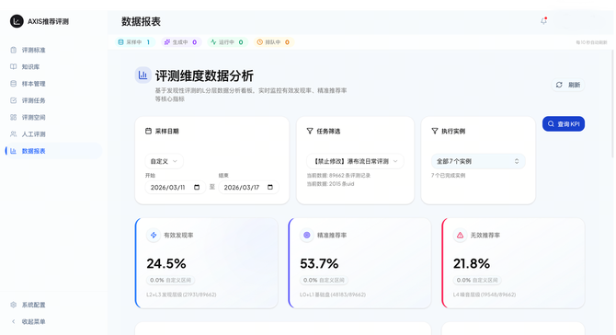The width and height of the screenshot is (616, 335).
Task: Click the 采样中 status icon
Action: tap(121, 42)
